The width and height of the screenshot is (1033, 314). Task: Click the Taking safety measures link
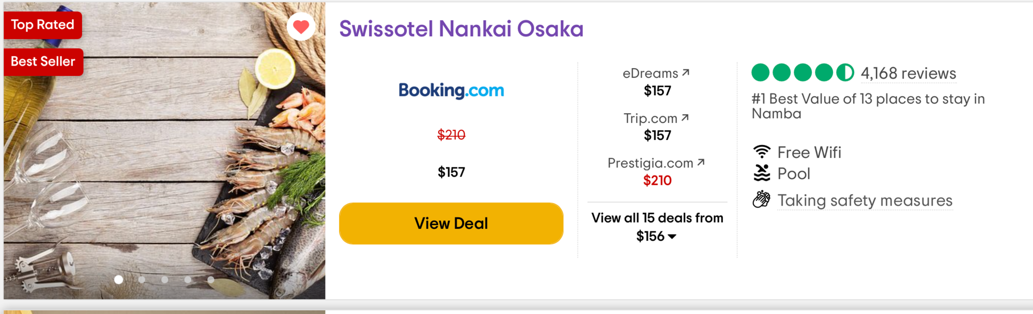coord(865,200)
